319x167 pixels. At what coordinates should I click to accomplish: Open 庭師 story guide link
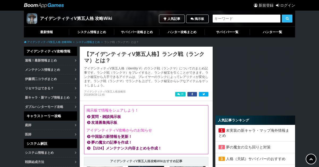tap(51, 125)
